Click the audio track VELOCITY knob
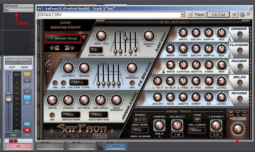 [x=177, y=125]
